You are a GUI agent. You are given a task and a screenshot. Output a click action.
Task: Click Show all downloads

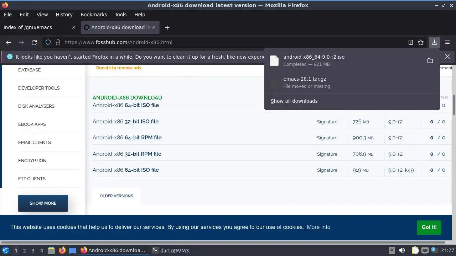[294, 101]
